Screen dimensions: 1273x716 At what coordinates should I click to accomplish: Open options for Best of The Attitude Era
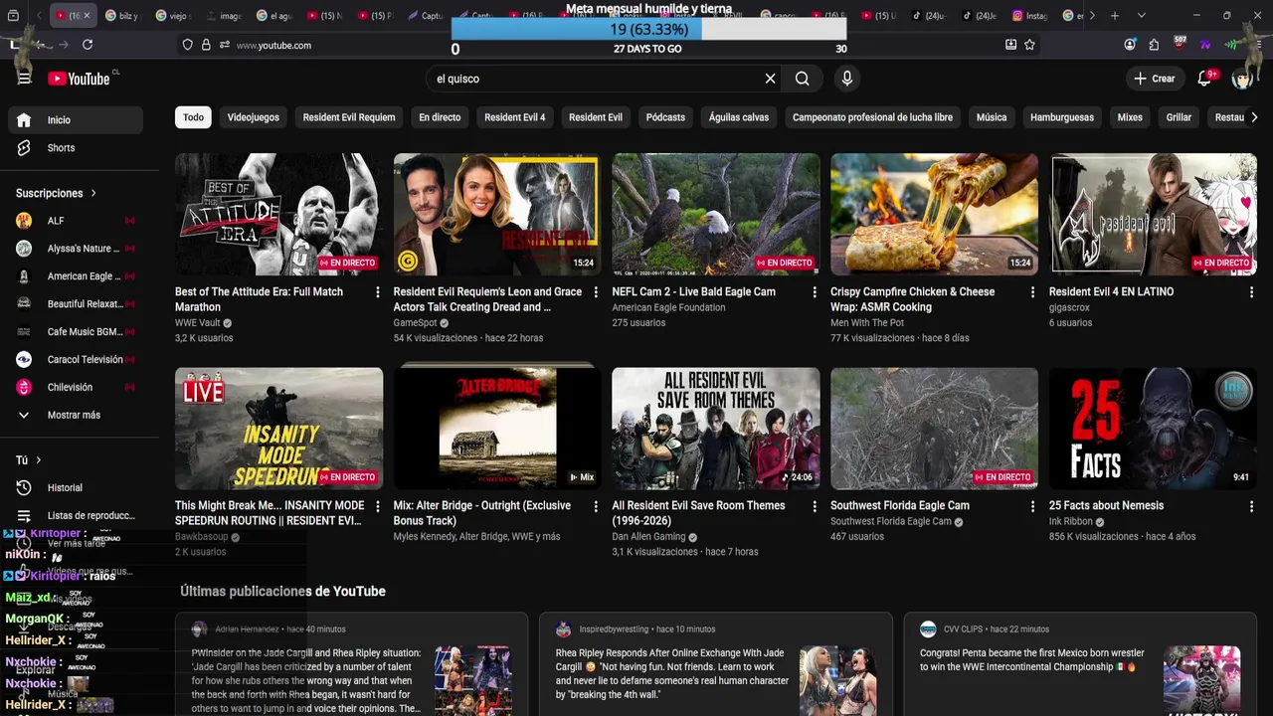tap(377, 292)
